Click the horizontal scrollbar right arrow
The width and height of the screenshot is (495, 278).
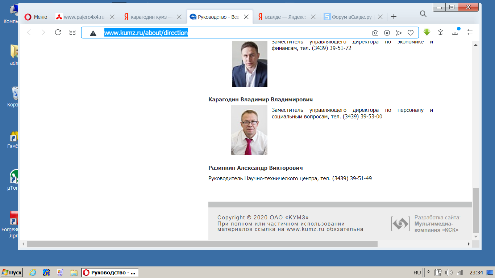pyautogui.click(x=469, y=244)
